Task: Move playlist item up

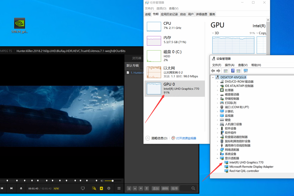Action: [x=135, y=188]
